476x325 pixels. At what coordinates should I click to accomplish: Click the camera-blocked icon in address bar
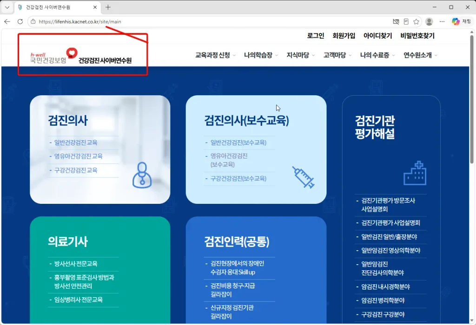(x=396, y=21)
